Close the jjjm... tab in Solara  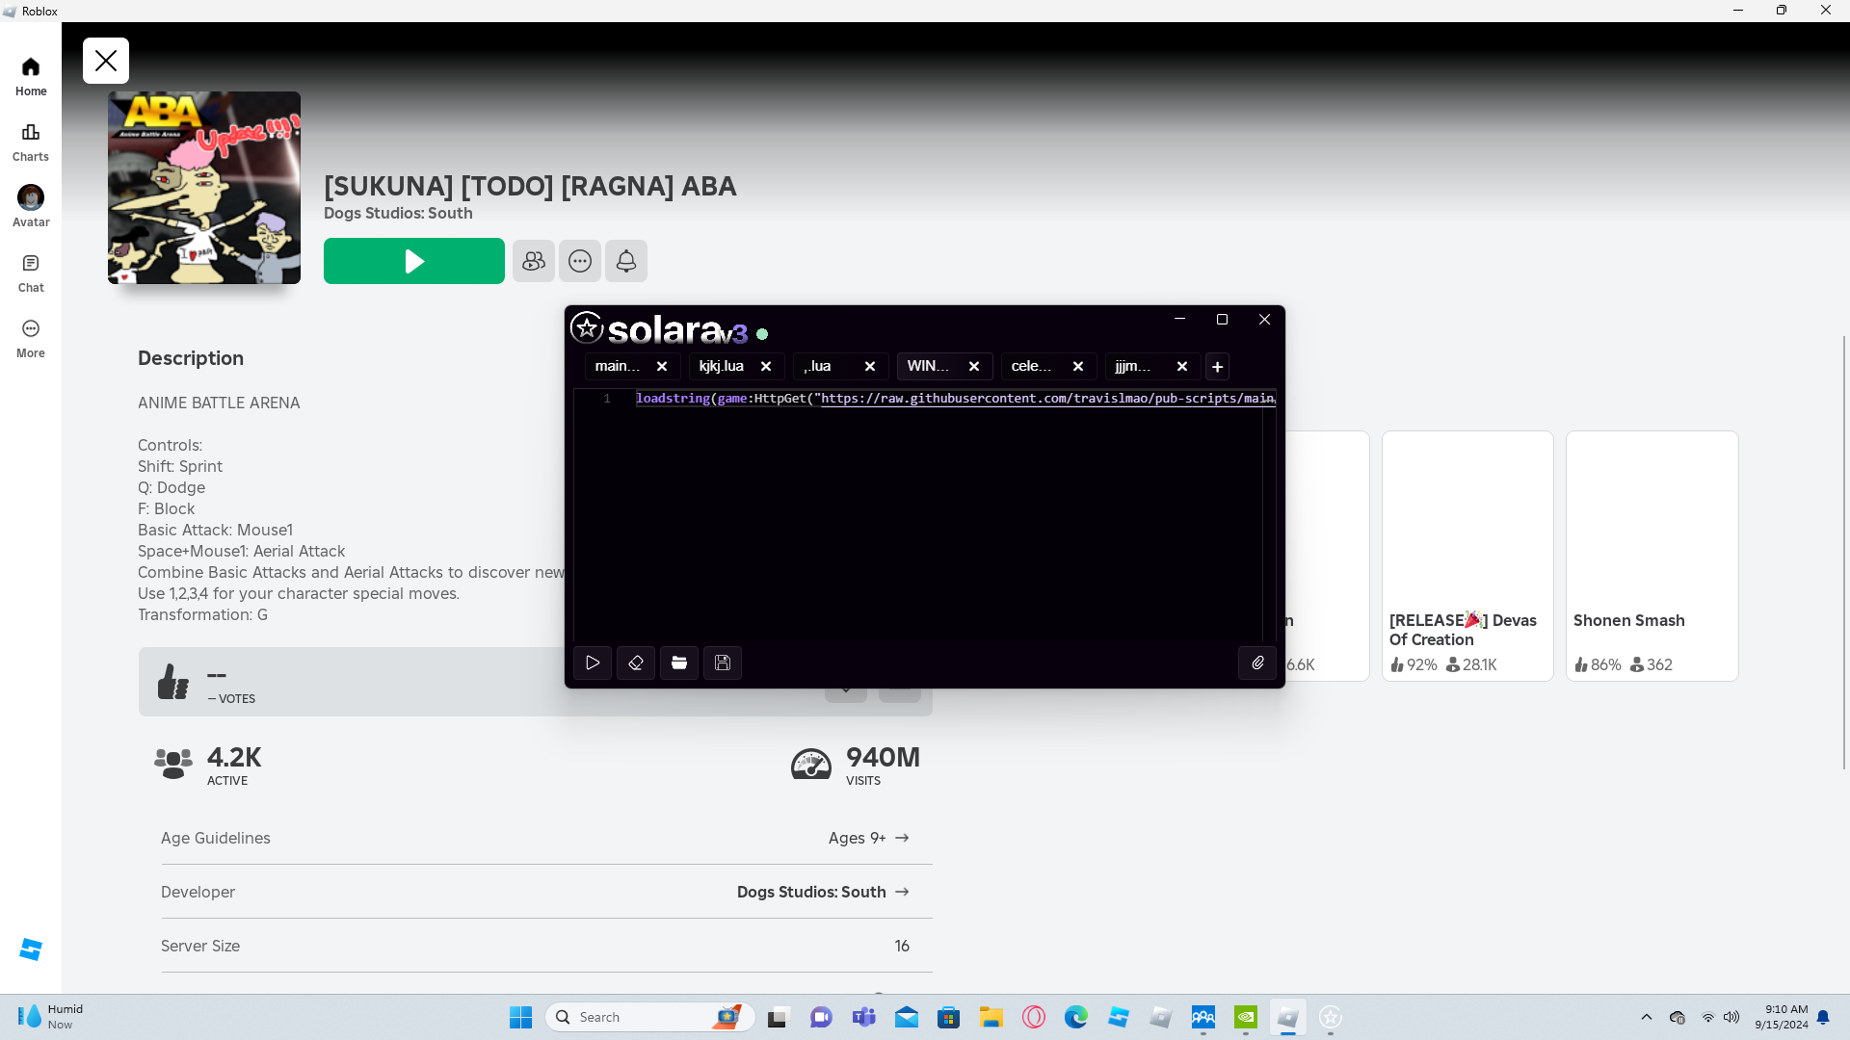(1182, 366)
